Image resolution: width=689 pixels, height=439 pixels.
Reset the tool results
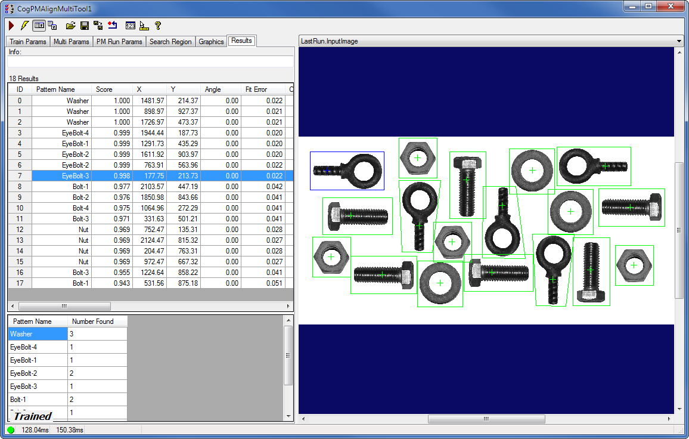point(113,26)
